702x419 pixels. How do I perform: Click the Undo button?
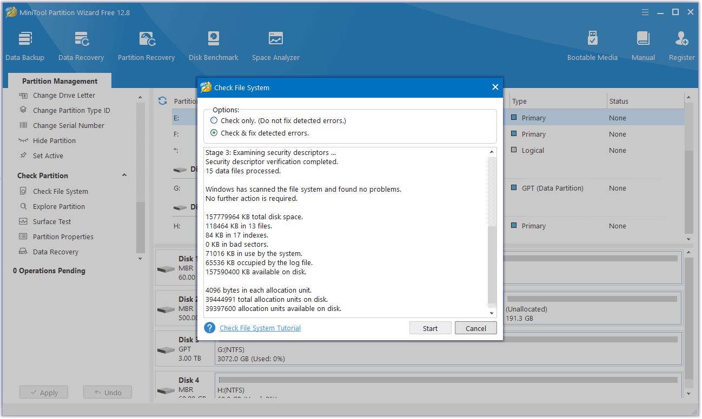point(108,393)
